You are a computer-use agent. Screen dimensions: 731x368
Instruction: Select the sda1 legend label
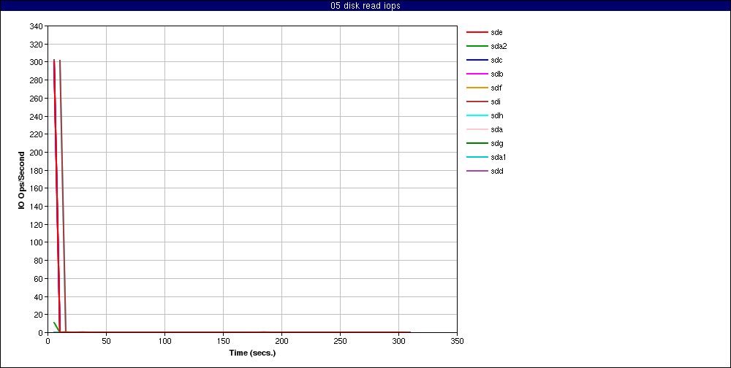(x=499, y=158)
